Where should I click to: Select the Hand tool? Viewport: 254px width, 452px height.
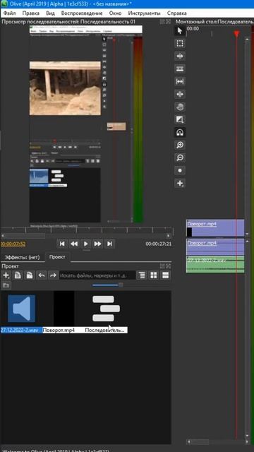click(x=180, y=107)
